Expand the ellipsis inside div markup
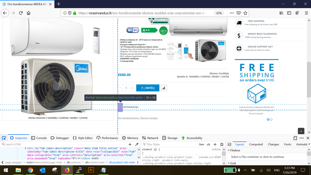Screen dimensions: 311x175 [x=79, y=158]
